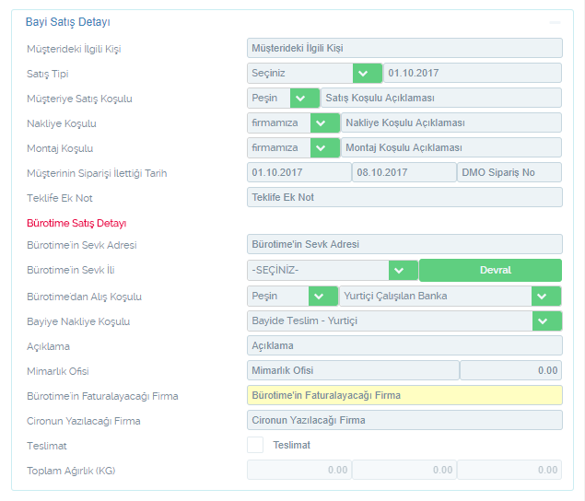This screenshot has width=585, height=501.
Task: Select yellow Bürotime'in Faturalayacağı Firma field
Action: (404, 396)
